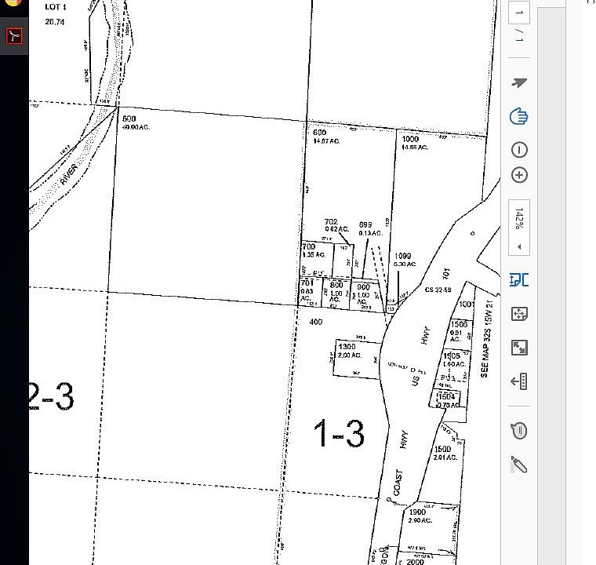
Task: Zoom in with the plus circle icon
Action: (x=519, y=175)
